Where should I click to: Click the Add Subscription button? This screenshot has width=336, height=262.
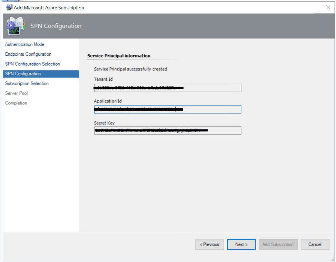(x=278, y=244)
